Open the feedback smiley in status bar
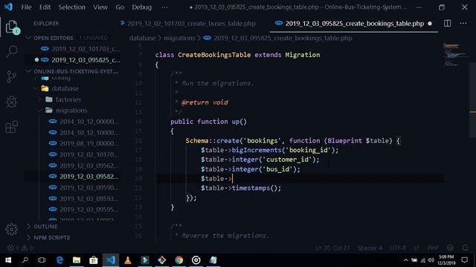 click(x=450, y=248)
